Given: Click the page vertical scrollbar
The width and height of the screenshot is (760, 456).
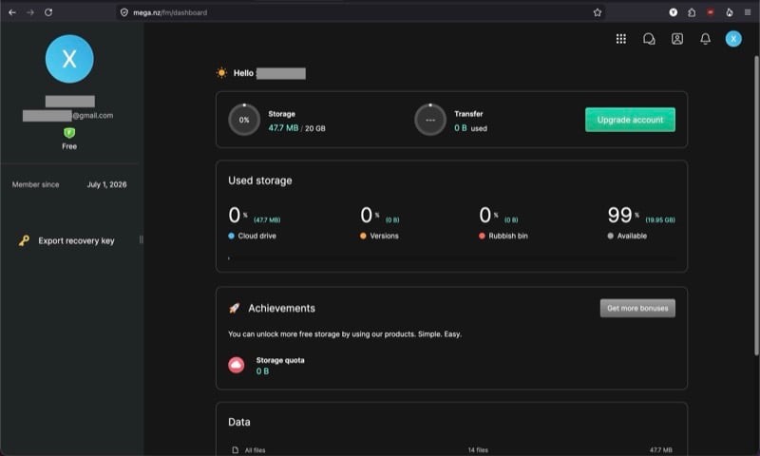Looking at the screenshot, I should [x=756, y=206].
